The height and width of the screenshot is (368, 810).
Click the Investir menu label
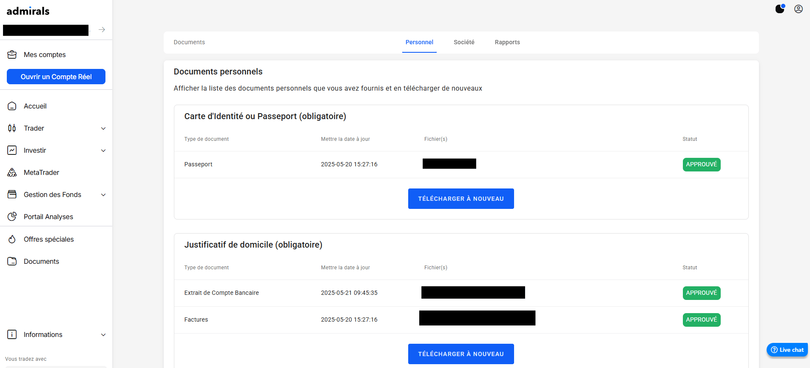coord(35,150)
